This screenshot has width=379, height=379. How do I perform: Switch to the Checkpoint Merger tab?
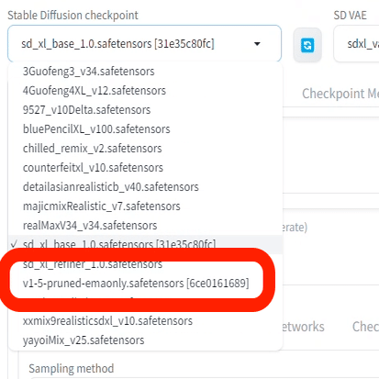point(340,94)
